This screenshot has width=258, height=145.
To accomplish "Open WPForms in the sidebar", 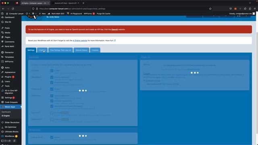I will [9, 62].
